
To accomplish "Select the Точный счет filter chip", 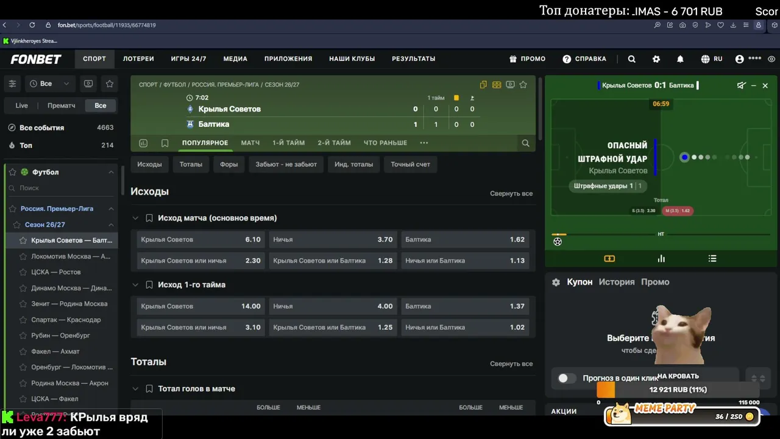I will pos(410,164).
